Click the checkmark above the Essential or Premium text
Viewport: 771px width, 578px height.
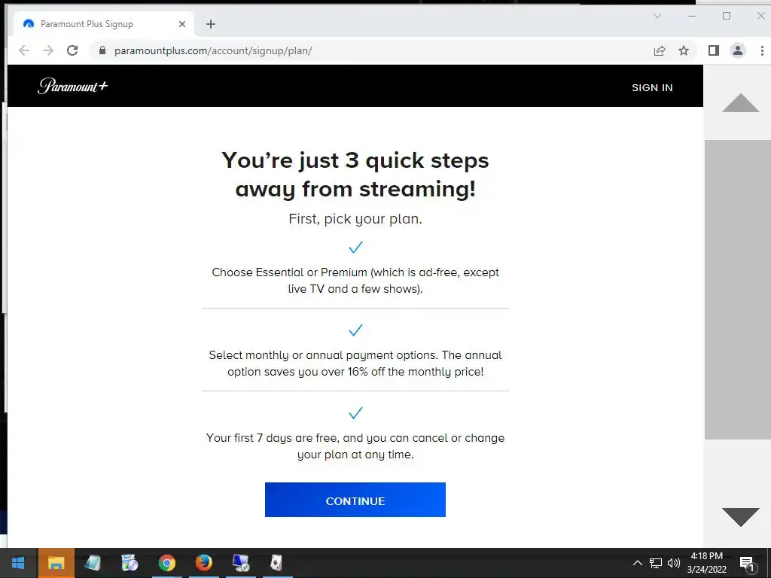click(355, 247)
